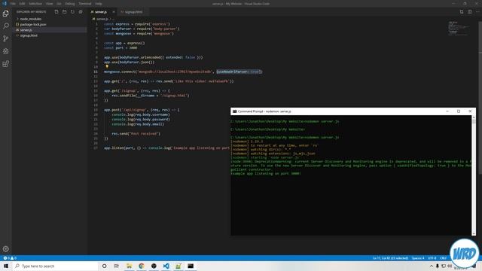The width and height of the screenshot is (482, 271).
Task: Refresh the Explorer file tree
Action: point(72,12)
